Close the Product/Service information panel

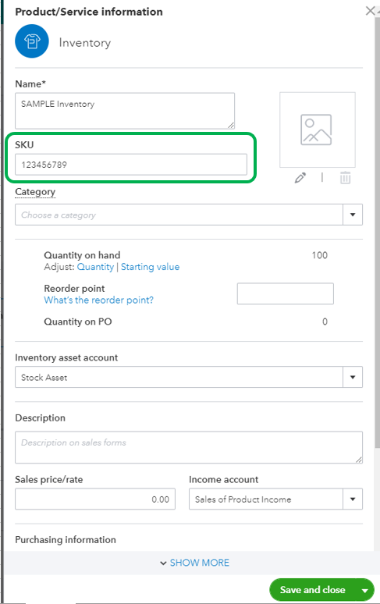point(370,11)
